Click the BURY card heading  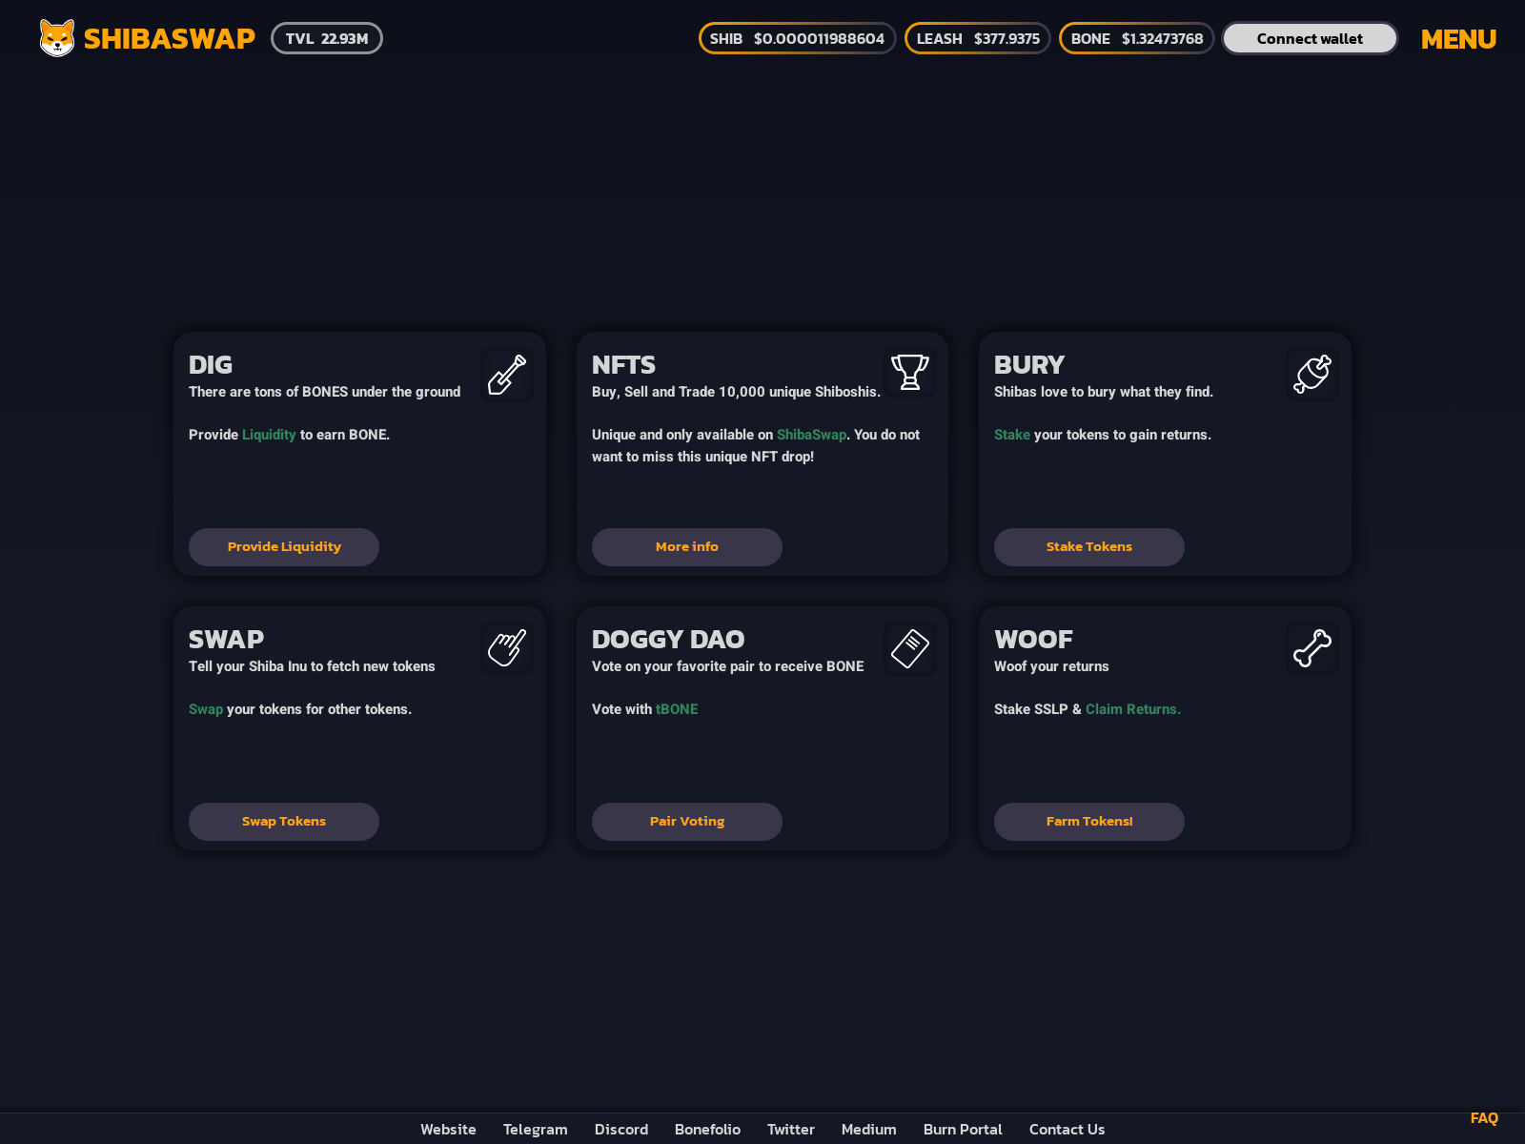coord(1029,365)
